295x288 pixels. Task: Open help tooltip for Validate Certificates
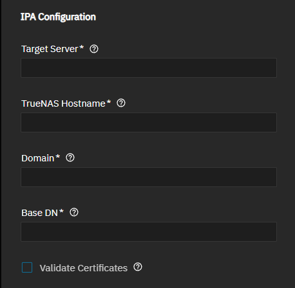tap(138, 267)
